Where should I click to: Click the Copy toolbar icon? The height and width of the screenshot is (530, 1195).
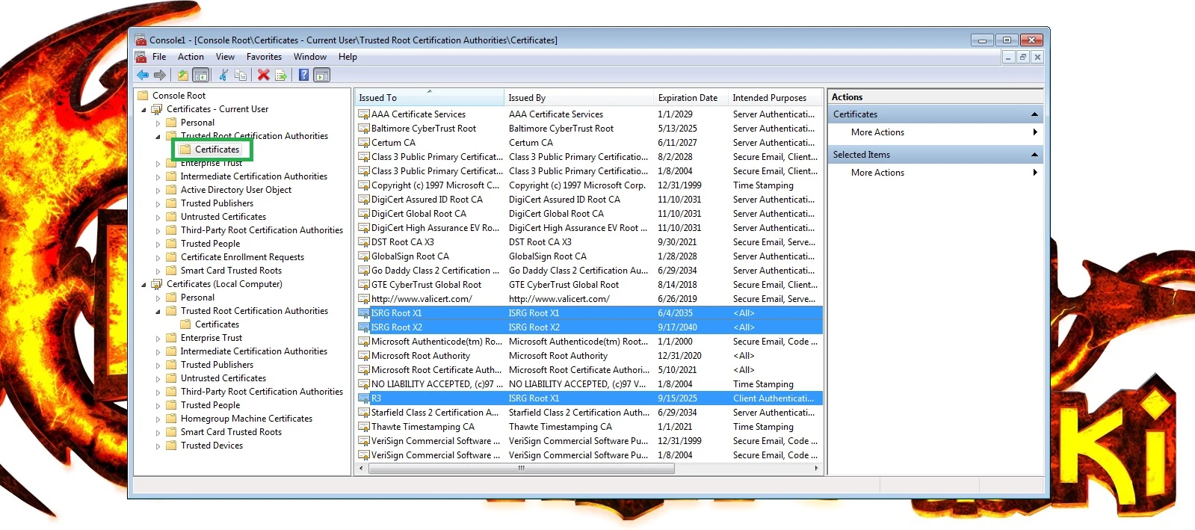241,75
